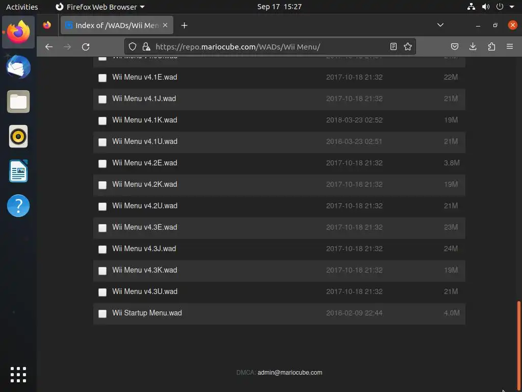This screenshot has height=392, width=522.
Task: Open tracking protection shield icon
Action: [x=133, y=46]
